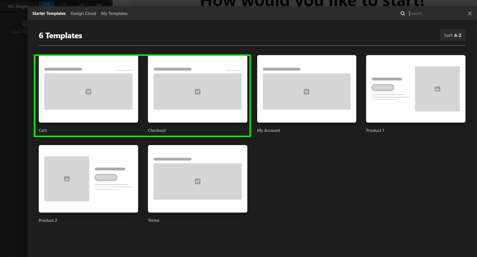Click the image placeholder icon in Product 1 preview
Image resolution: width=477 pixels, height=257 pixels.
click(437, 89)
